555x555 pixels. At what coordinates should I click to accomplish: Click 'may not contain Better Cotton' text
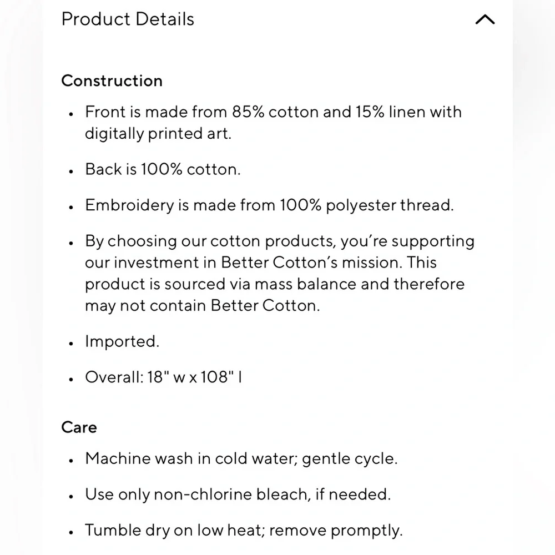[203, 306]
